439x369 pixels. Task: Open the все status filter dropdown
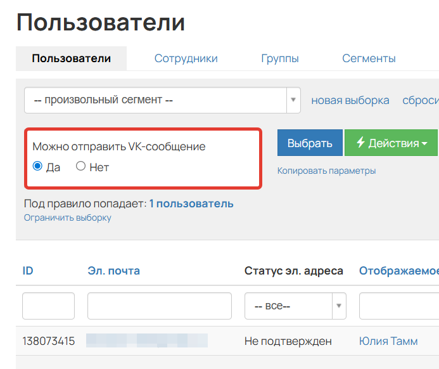pos(295,306)
